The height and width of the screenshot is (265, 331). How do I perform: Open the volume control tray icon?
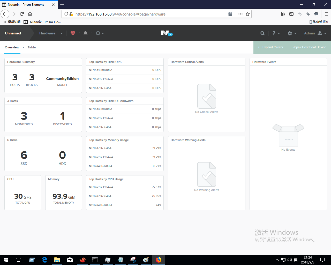point(290,260)
